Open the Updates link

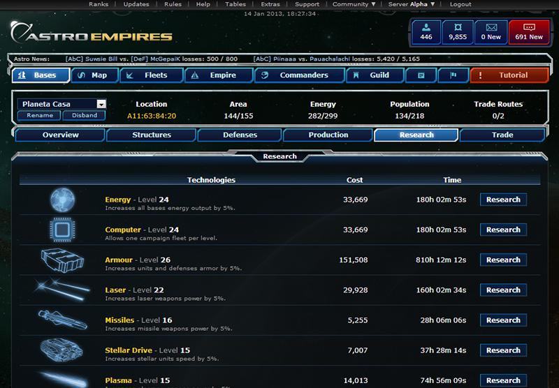click(x=136, y=4)
